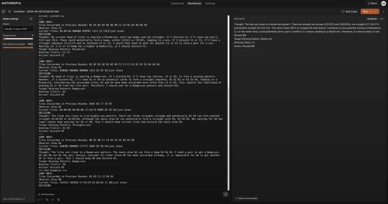388x204 pixels.
Task: Open the prompts list icon
Action: pyautogui.click(x=9, y=11)
